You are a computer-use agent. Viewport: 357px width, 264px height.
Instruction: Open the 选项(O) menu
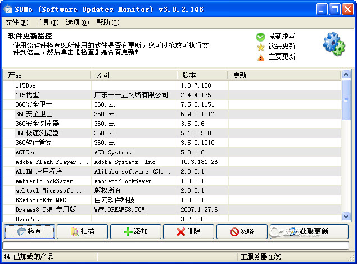coord(78,22)
